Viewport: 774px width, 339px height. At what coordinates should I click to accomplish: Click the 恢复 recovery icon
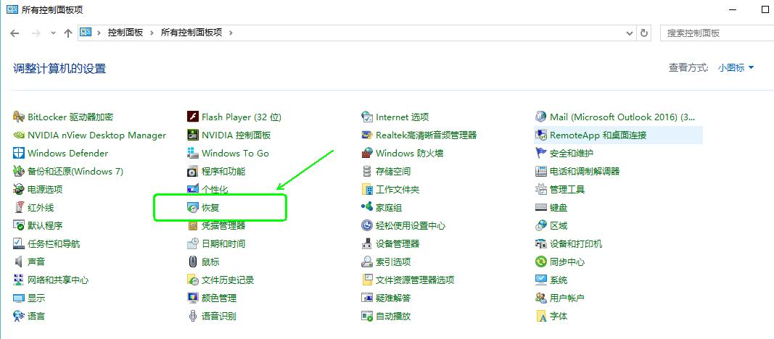(x=193, y=208)
